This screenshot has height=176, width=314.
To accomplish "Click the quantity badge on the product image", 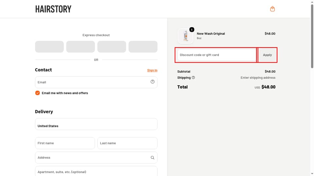I will click(192, 30).
